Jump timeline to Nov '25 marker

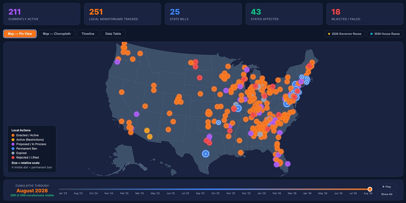click(x=231, y=193)
